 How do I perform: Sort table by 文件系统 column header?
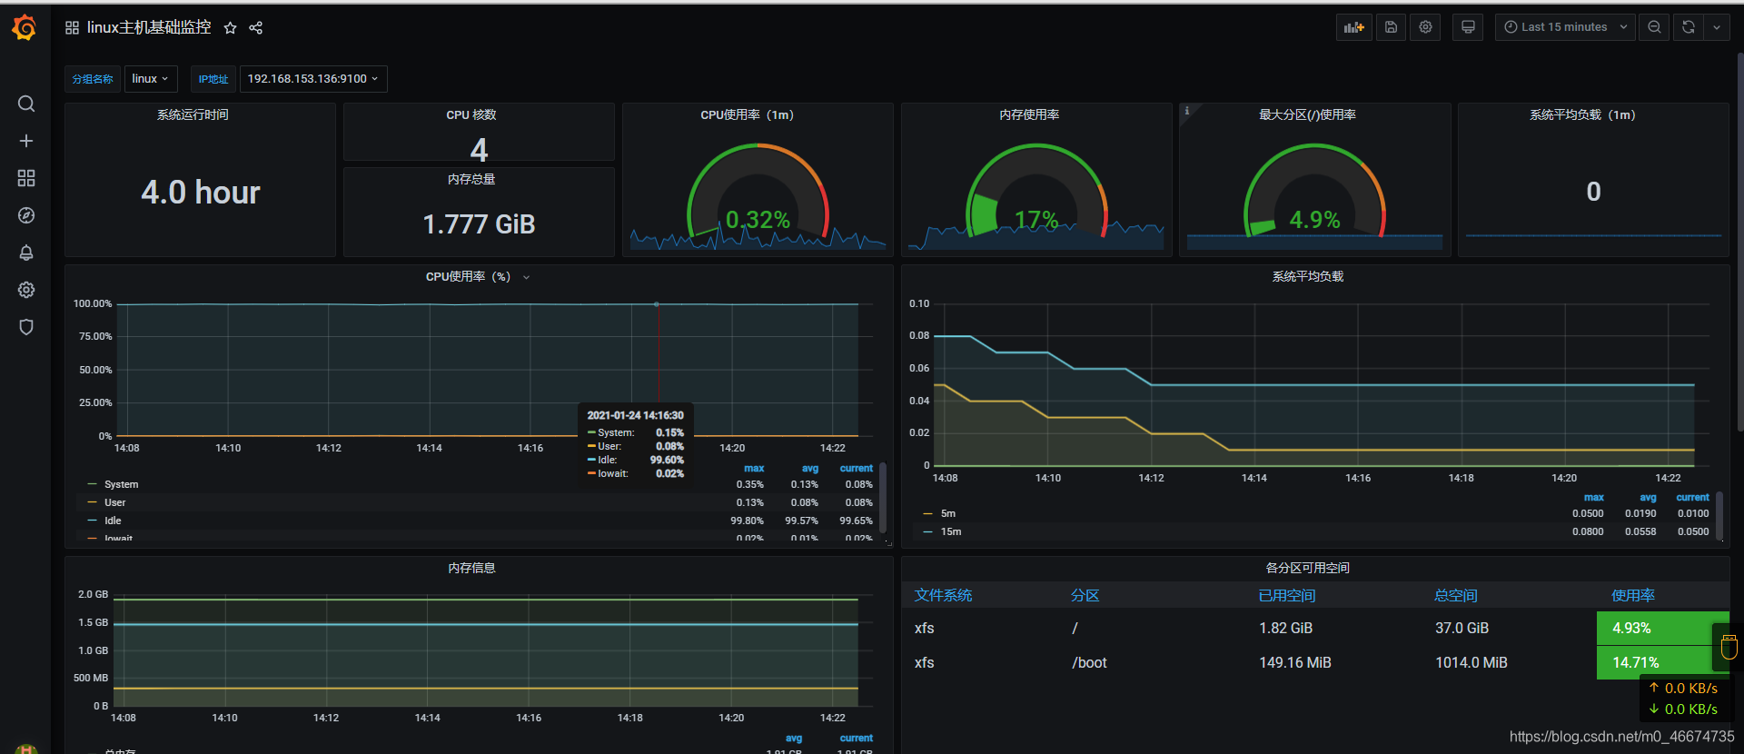tap(943, 596)
